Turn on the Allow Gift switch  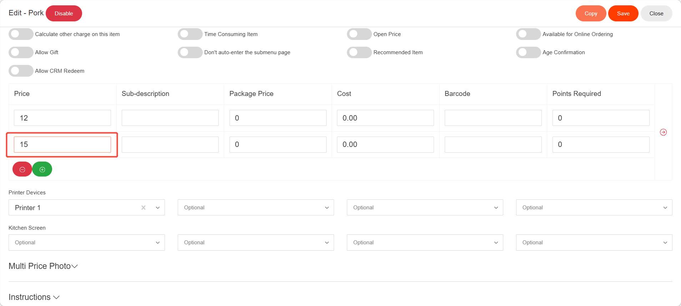click(21, 52)
